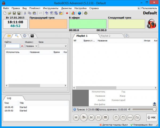Toggle SHFL shuffle mode
The width and height of the screenshot is (160, 128).
130,118
